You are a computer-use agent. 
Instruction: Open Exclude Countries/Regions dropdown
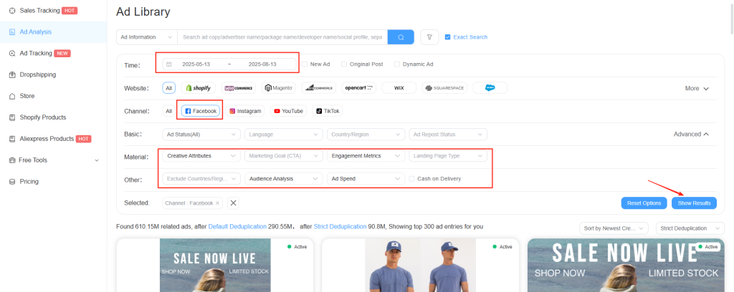point(201,178)
